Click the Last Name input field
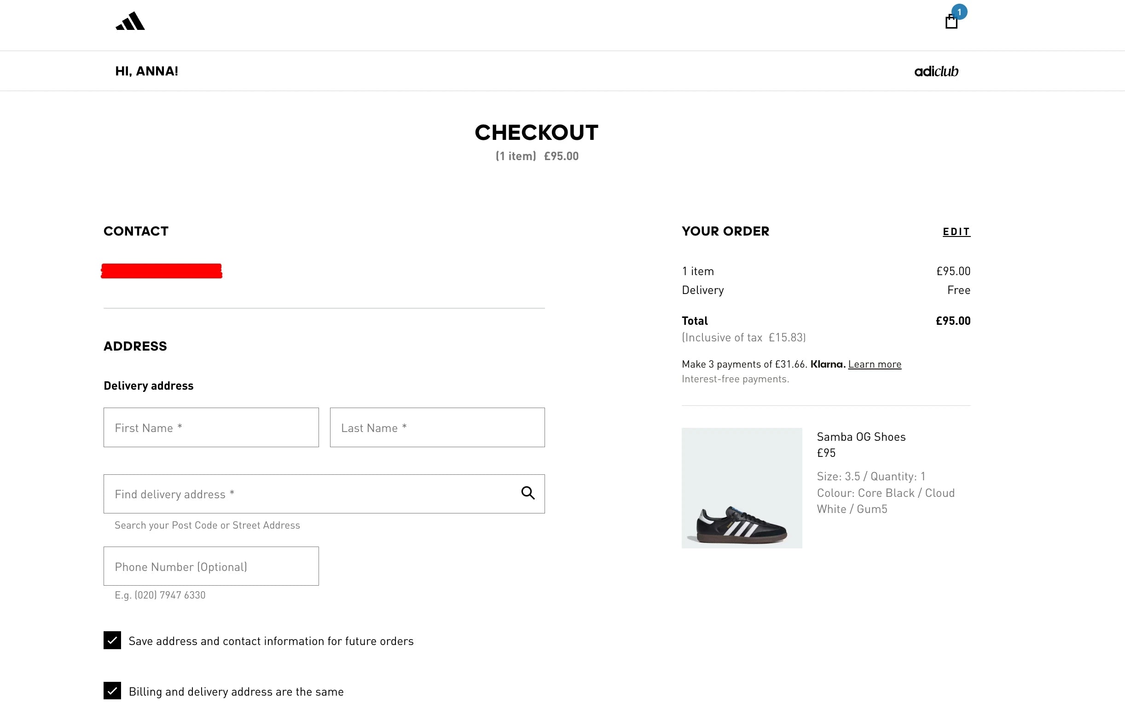 [x=436, y=427]
